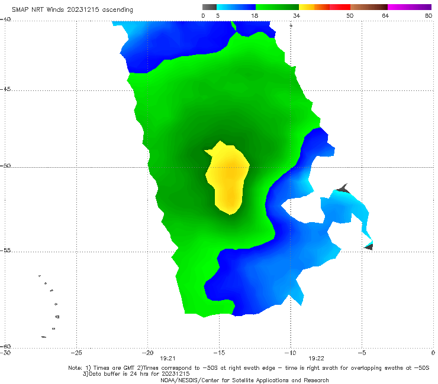Screen dimensions: 438x384
Task: Click the longitude axis label '-25'
Action: coord(76,353)
